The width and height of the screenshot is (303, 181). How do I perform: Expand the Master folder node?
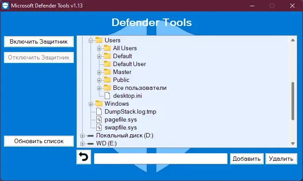[x=99, y=73]
